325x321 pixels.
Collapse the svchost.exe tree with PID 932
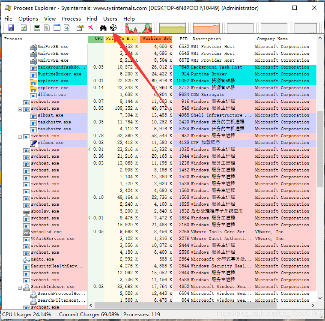coord(20,137)
